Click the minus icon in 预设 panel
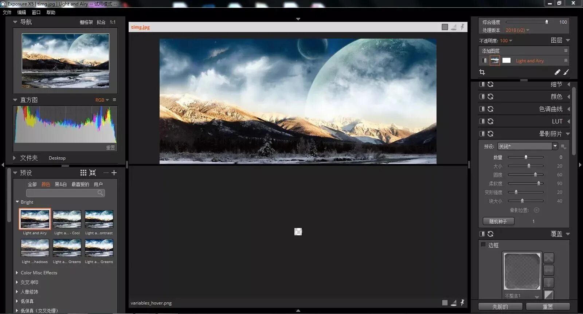Screen dimensions: 583x314 tap(106, 173)
